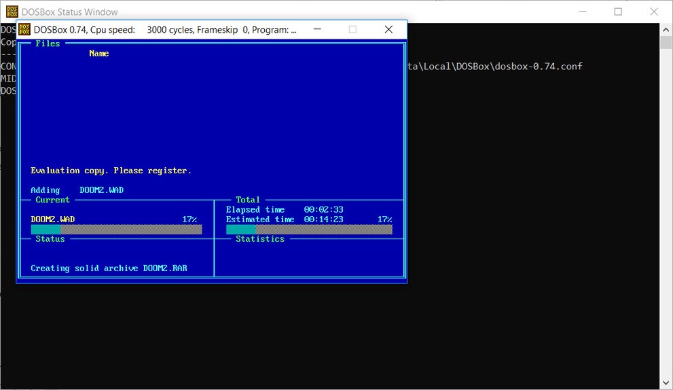This screenshot has height=390, width=673.
Task: Close the DOSBox 0.74 window
Action: [x=388, y=29]
